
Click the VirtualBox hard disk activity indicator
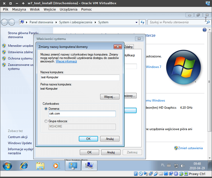(x=136, y=174)
